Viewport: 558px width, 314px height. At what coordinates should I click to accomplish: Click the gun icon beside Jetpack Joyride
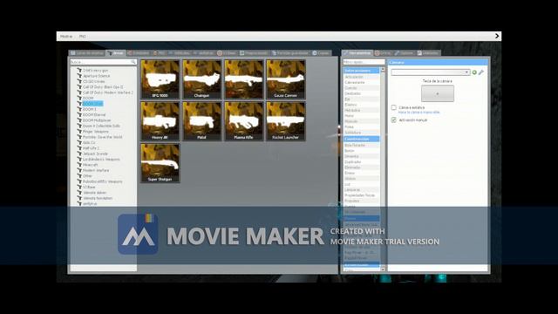tap(79, 154)
